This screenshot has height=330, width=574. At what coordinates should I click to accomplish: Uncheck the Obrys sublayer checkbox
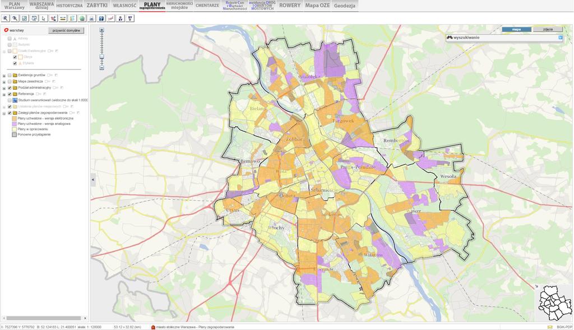[x=15, y=57]
